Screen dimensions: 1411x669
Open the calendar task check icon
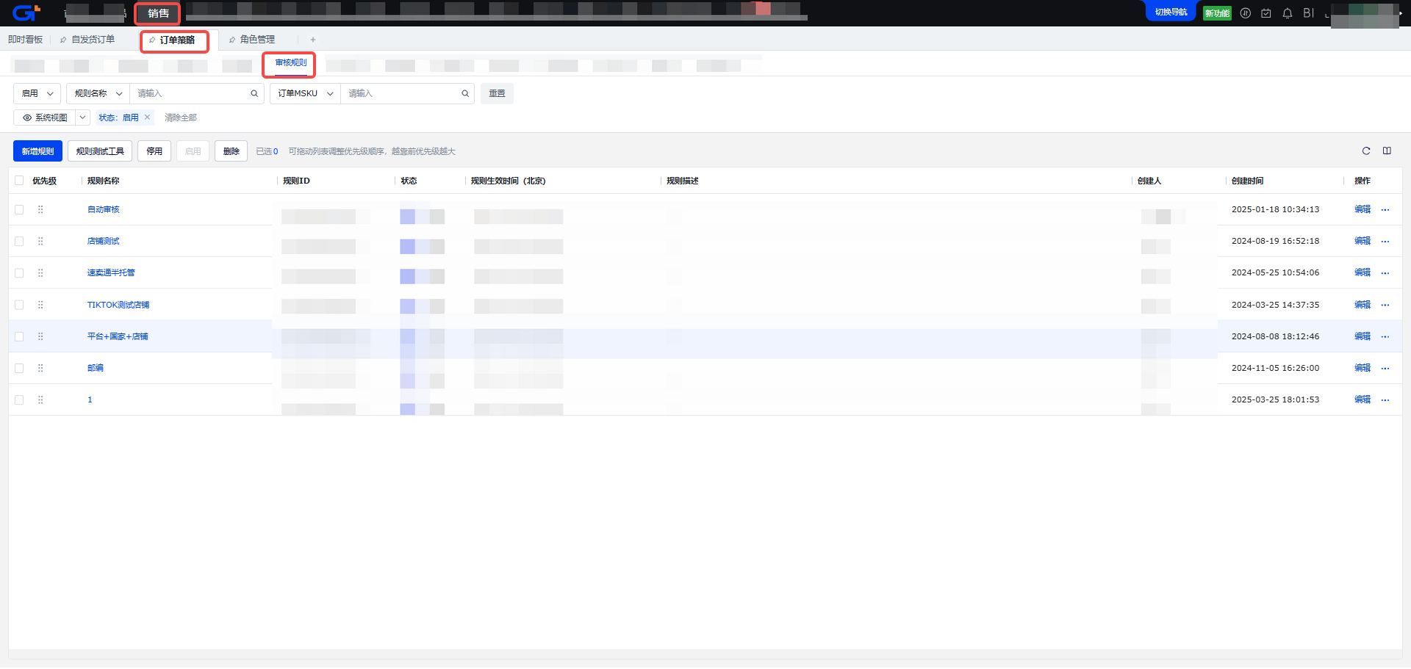click(1266, 13)
